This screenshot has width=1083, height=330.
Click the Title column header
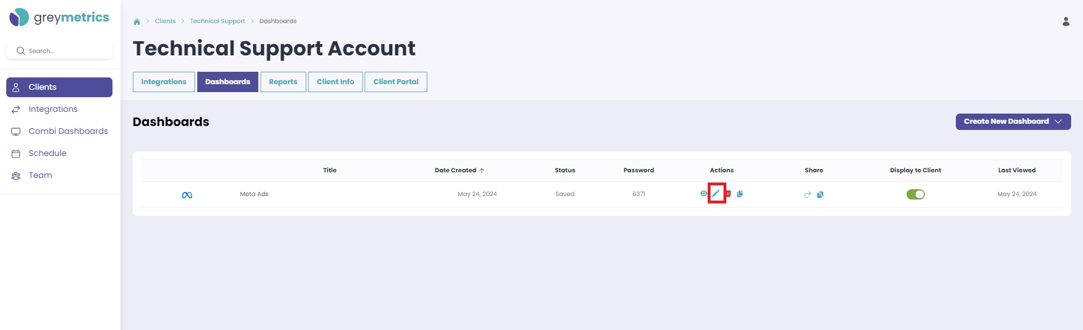pos(330,170)
